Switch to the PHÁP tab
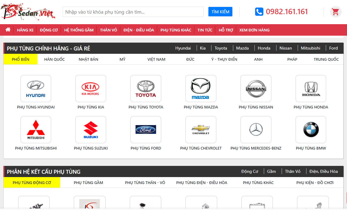Image resolution: width=347 pixels, height=210 pixels. tap(292, 59)
